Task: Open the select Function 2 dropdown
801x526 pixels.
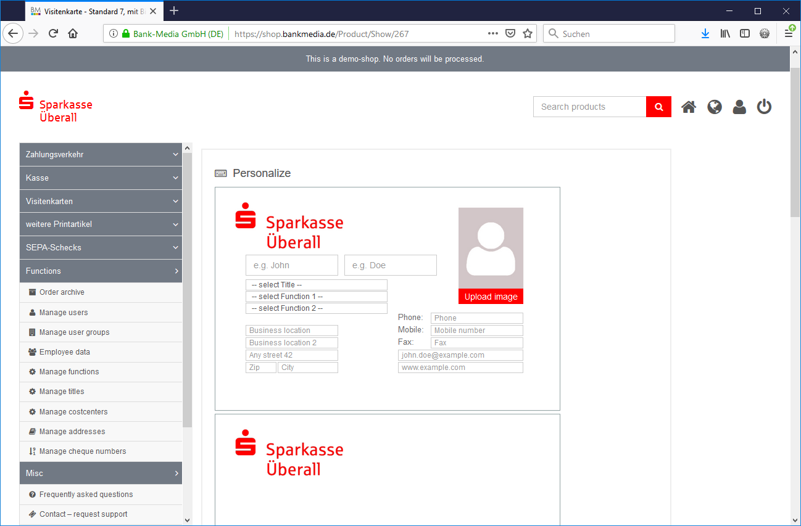Action: point(317,308)
